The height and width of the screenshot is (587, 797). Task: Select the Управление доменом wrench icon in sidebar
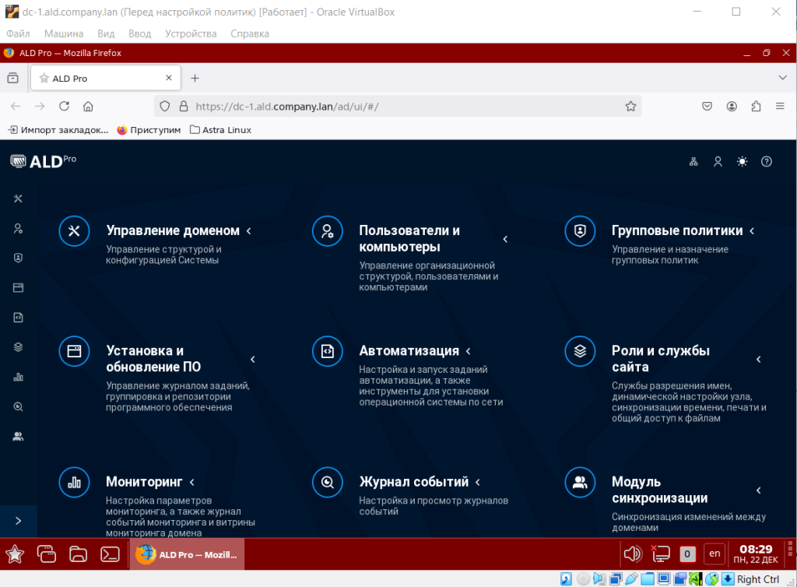(18, 198)
